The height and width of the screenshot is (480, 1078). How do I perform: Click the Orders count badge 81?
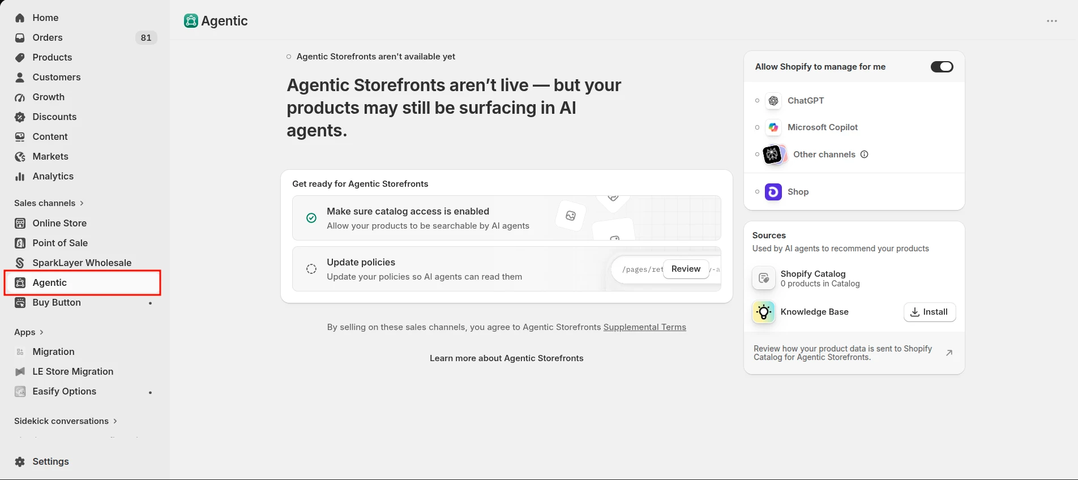tap(146, 38)
